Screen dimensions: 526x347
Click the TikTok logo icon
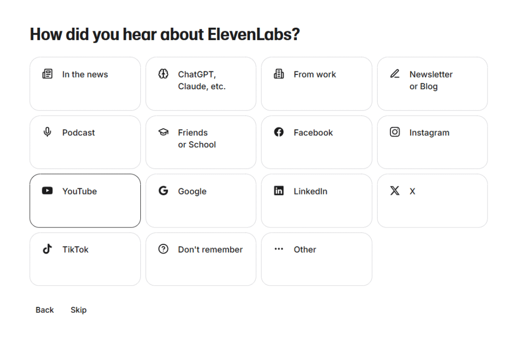[x=47, y=249]
